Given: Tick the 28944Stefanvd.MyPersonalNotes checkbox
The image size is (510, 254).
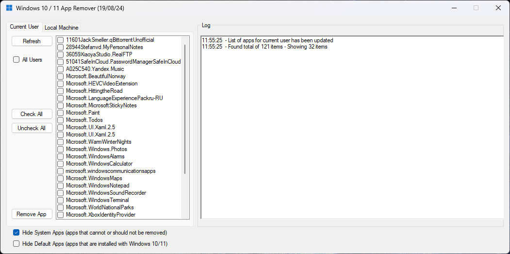Looking at the screenshot, I should [x=60, y=47].
